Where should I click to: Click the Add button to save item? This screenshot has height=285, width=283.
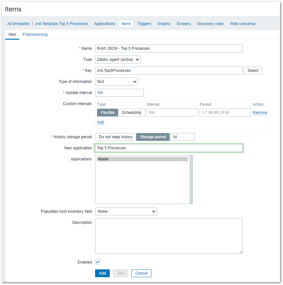tap(102, 273)
